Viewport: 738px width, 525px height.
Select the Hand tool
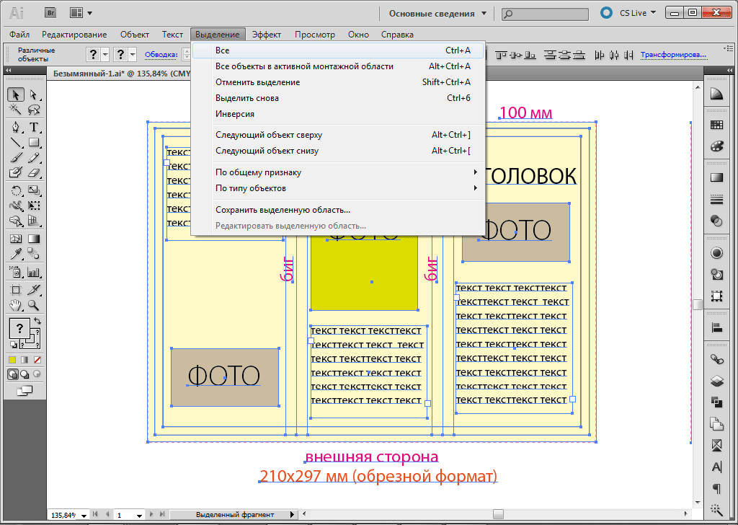click(x=15, y=306)
